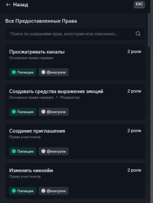Click green dot of Папищек in Просматривать каналы

pos(14,72)
